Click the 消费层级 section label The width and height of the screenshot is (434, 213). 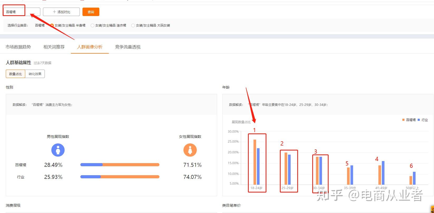coord(13,205)
